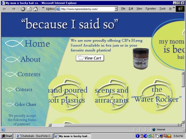Open the File menu
Image resolution: width=186 pixels, height=139 pixels.
[x=123, y=9]
